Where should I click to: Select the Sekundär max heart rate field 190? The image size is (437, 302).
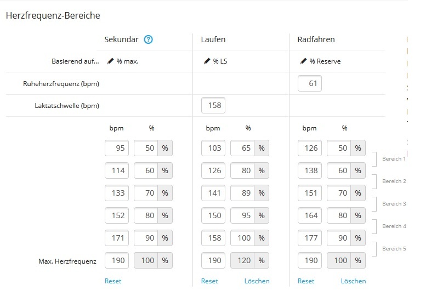117,260
